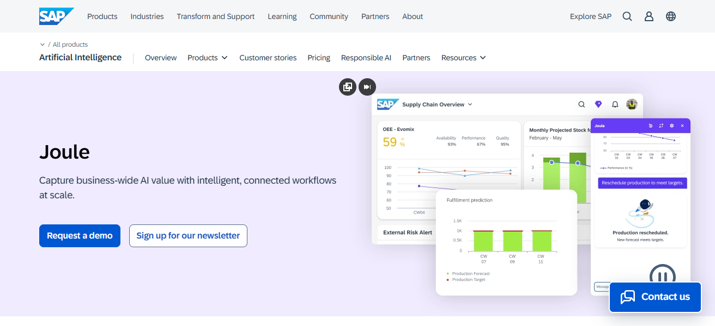
Task: Open the Industries menu
Action: click(147, 16)
